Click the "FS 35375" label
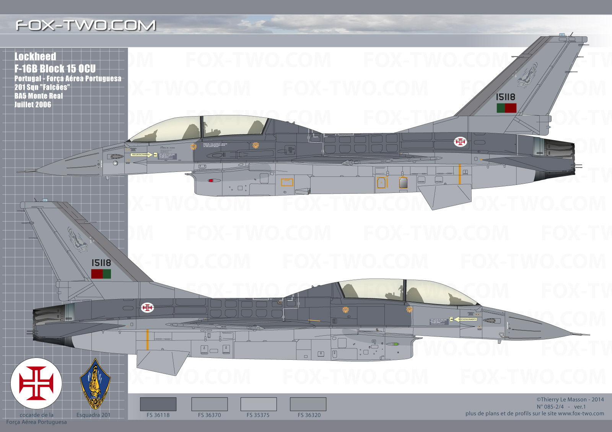612x432 pixels. tap(258, 415)
